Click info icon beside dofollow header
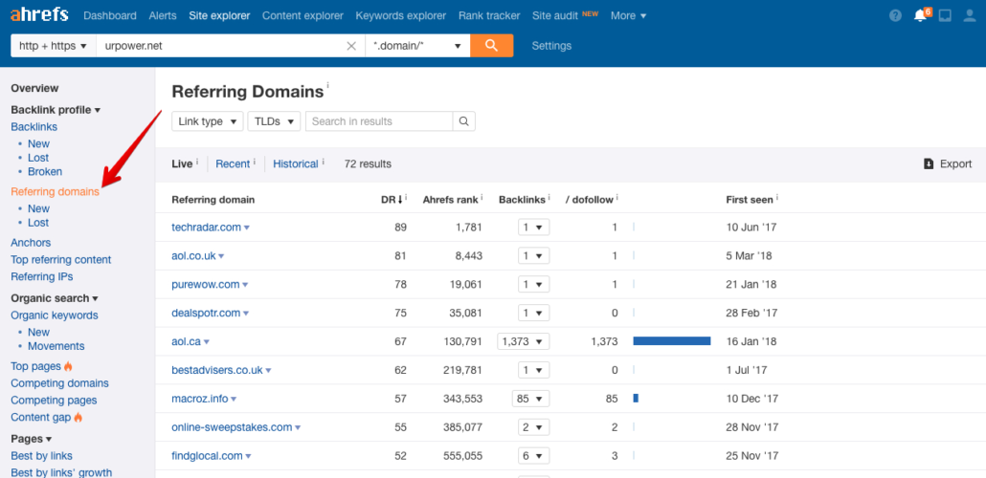 click(616, 197)
